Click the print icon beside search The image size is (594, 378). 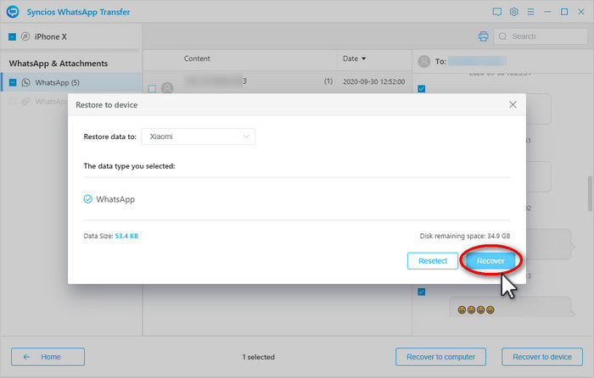tap(484, 36)
